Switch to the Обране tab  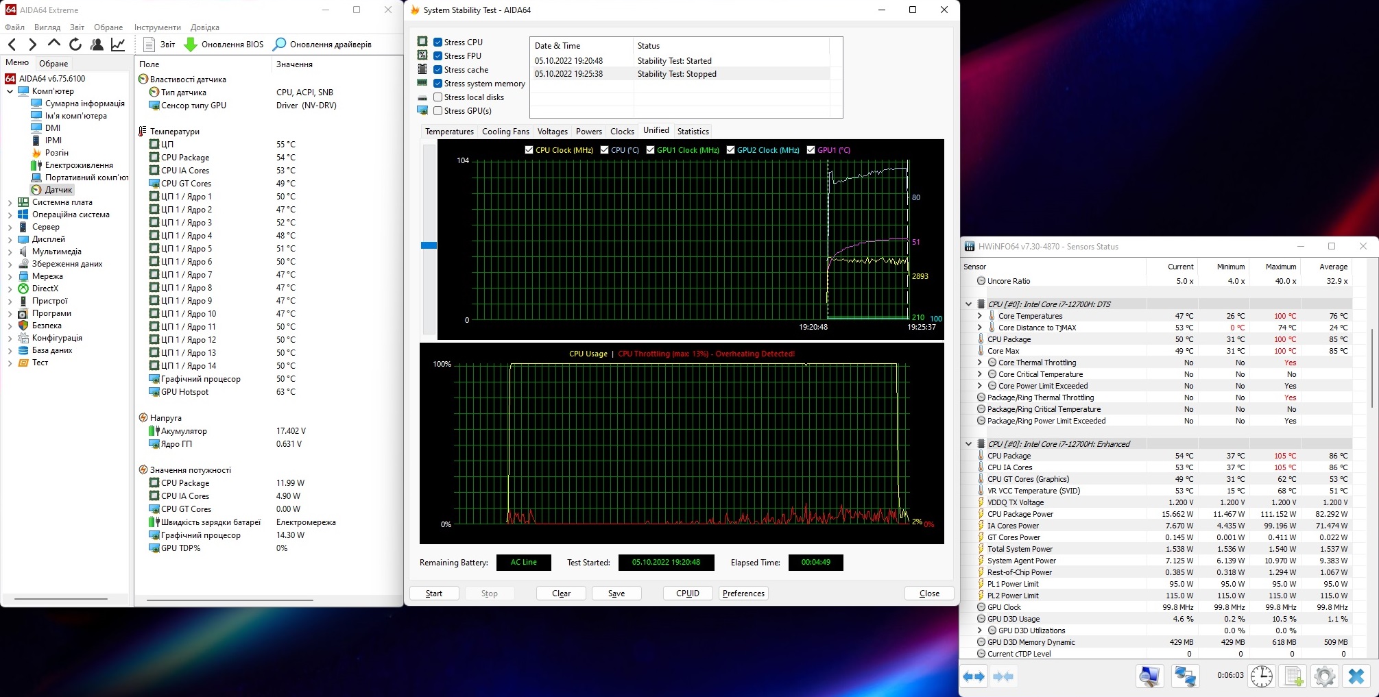click(53, 63)
